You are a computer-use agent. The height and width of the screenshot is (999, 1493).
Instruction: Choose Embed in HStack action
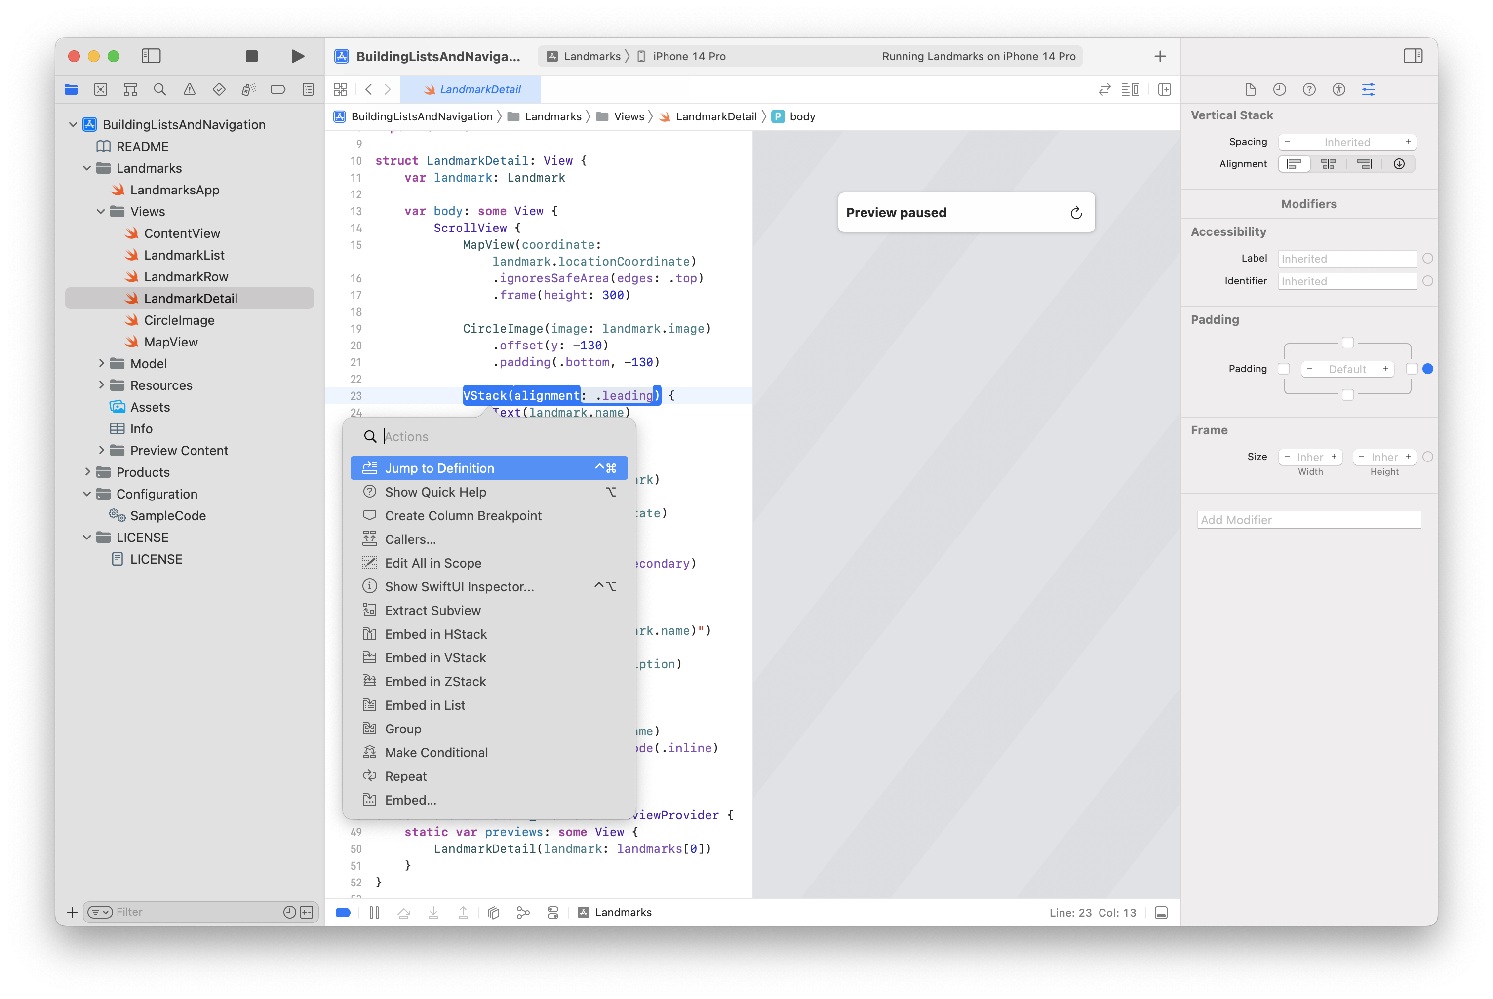pyautogui.click(x=489, y=634)
